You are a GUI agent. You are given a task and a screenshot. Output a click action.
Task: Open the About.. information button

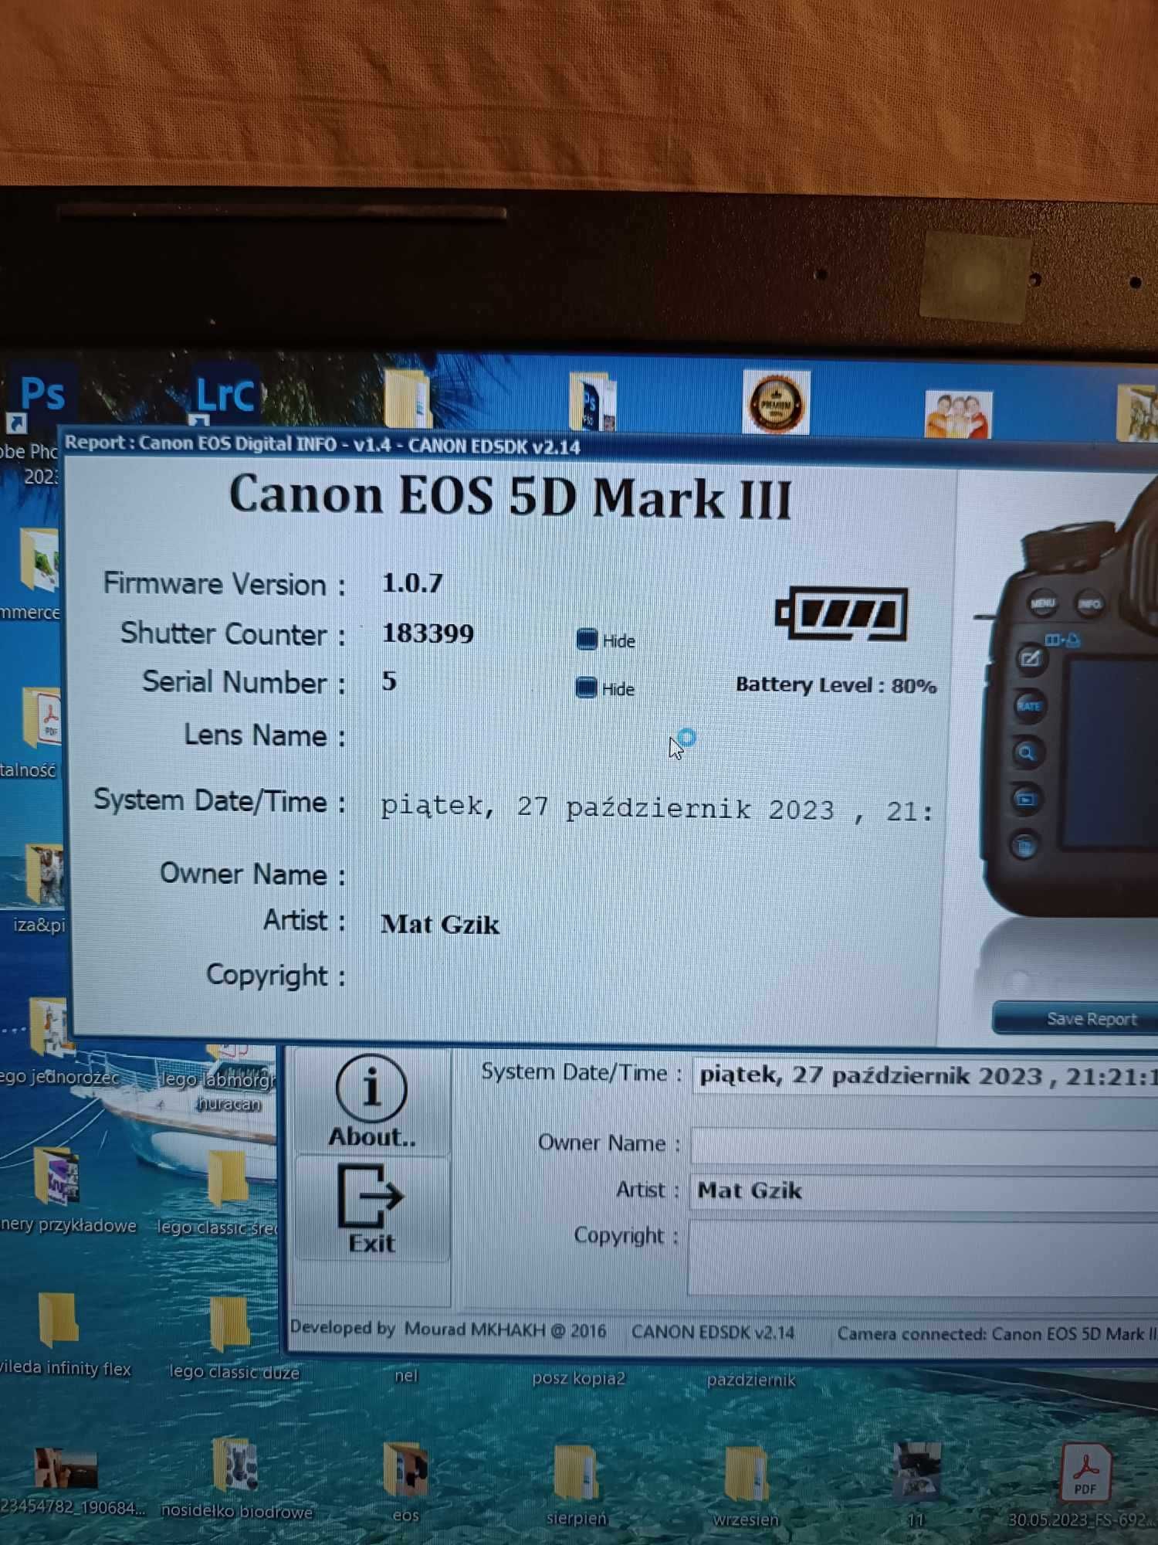(371, 1102)
